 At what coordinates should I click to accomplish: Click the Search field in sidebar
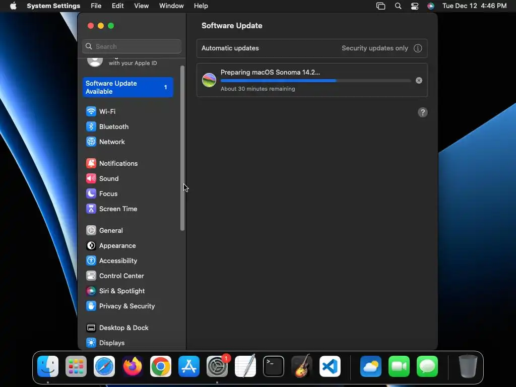[x=132, y=46]
